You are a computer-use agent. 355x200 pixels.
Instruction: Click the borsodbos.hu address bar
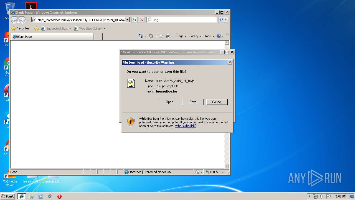tap(78, 20)
